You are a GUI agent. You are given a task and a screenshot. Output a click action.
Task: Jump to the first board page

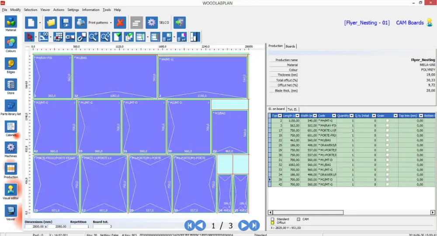tap(190, 225)
